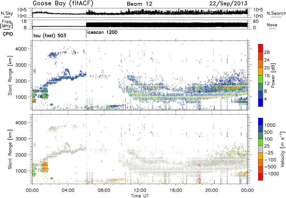The image size is (286, 198).
Task: Click the power colorbar value '4'
Action: point(266,99)
